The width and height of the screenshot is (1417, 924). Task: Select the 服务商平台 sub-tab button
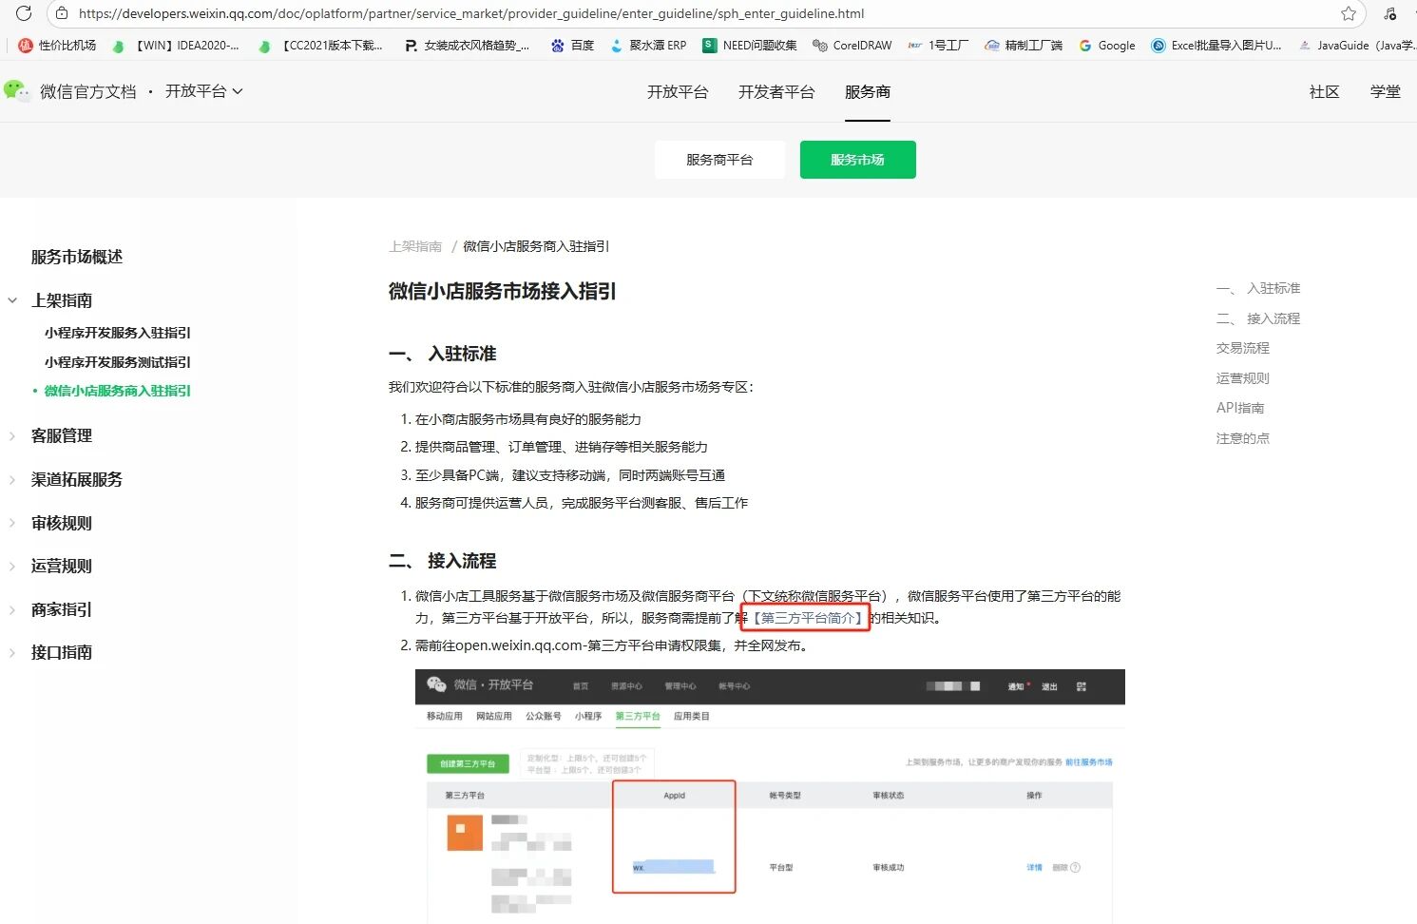719,160
